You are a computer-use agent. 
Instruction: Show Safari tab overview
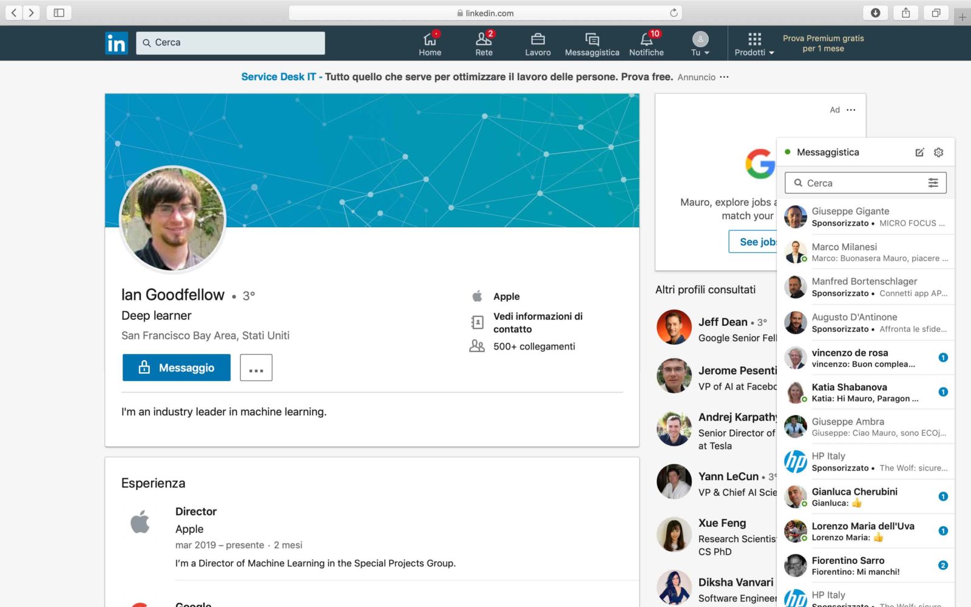[x=936, y=13]
